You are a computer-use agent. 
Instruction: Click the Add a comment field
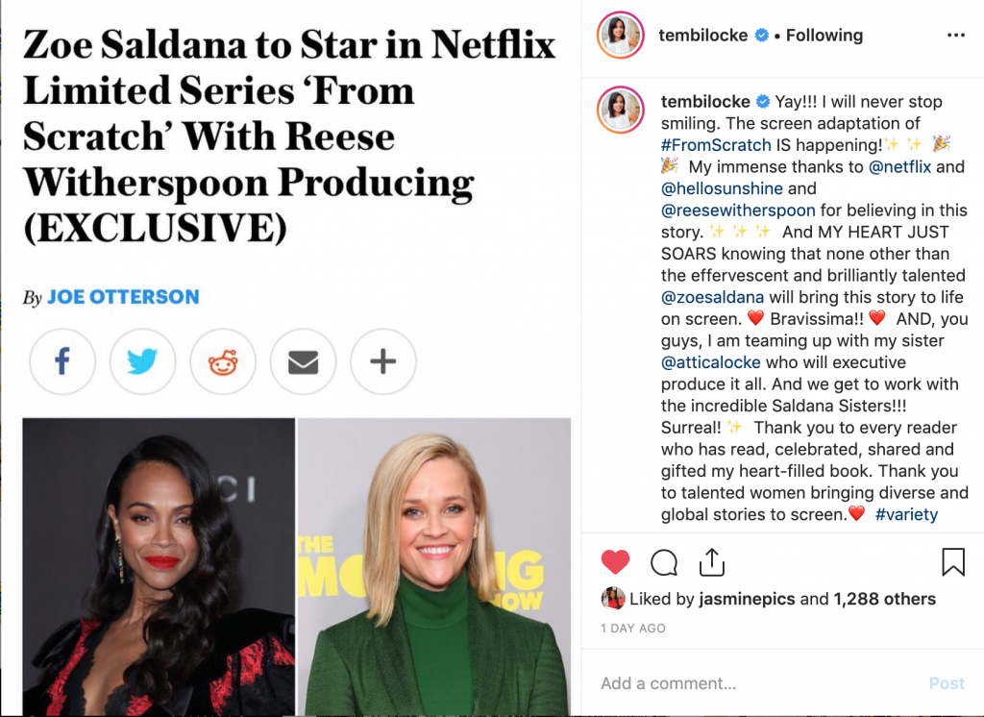pyautogui.click(x=753, y=683)
